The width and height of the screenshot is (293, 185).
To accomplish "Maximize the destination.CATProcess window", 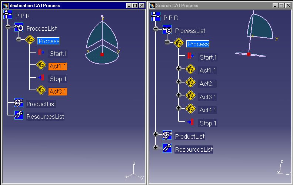I will 134,6.
